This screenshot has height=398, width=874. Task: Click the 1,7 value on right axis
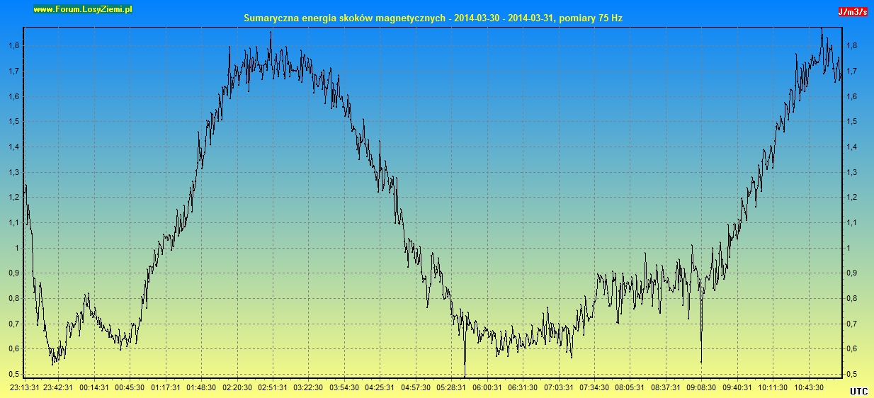point(852,71)
